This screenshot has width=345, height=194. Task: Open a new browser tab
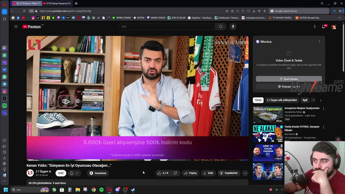[x=76, y=4]
